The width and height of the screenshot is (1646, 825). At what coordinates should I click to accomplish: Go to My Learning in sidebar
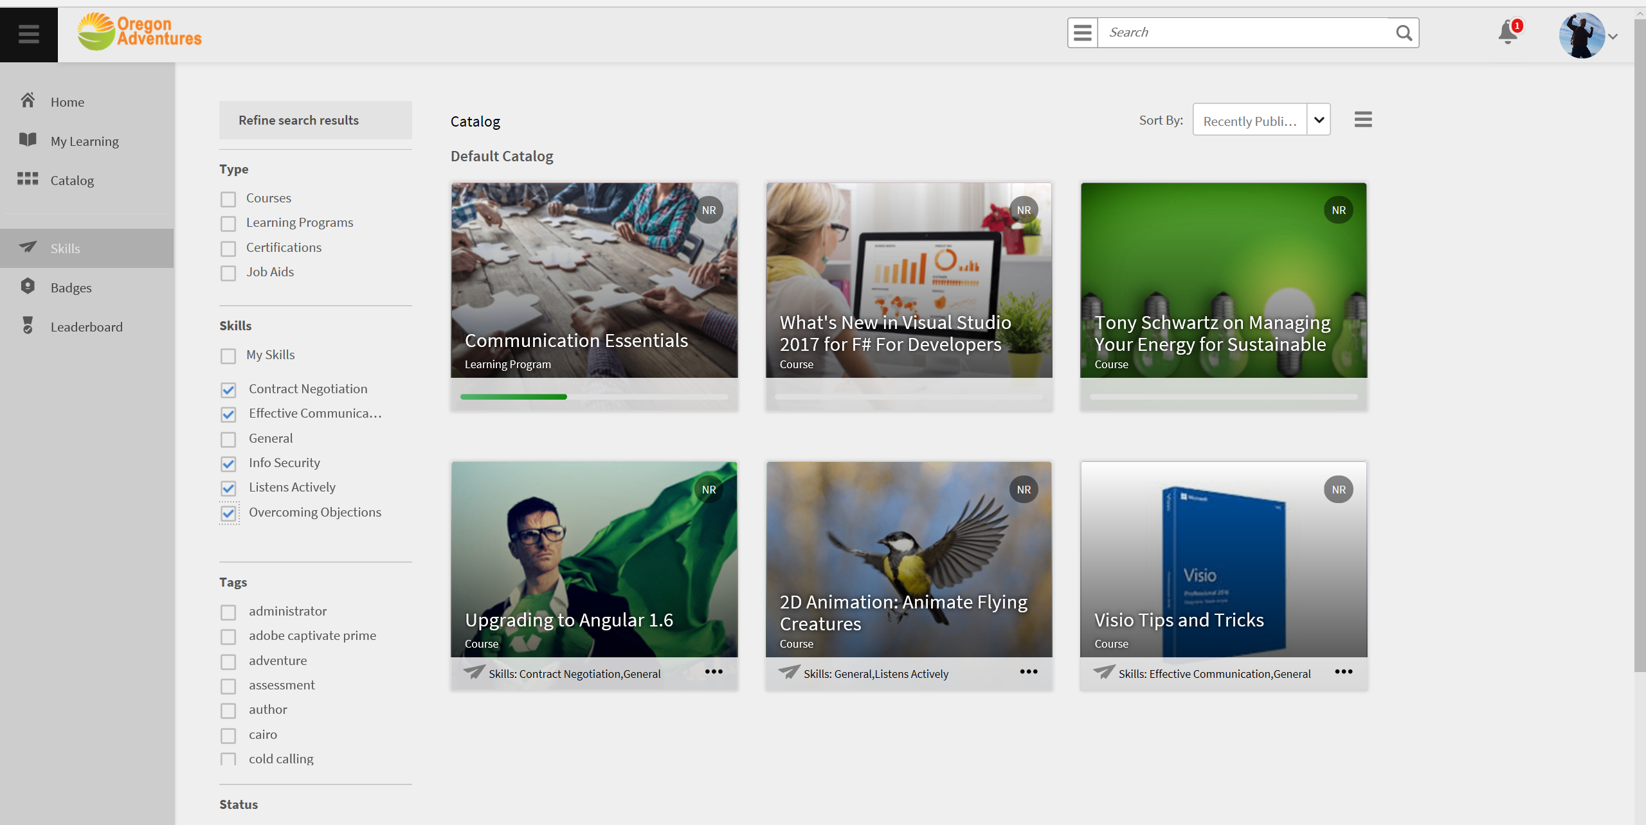(x=84, y=141)
